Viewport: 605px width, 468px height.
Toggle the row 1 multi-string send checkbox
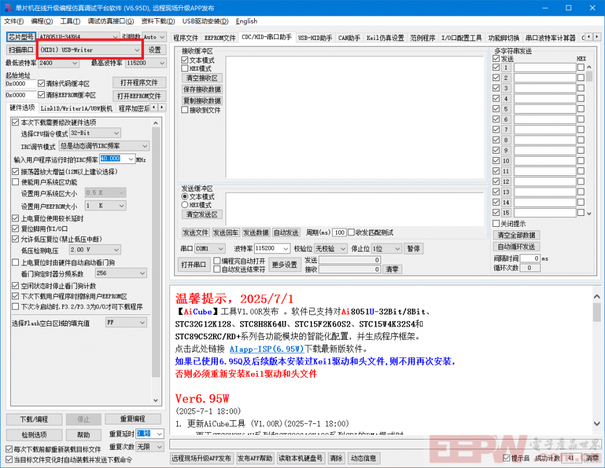click(x=496, y=68)
